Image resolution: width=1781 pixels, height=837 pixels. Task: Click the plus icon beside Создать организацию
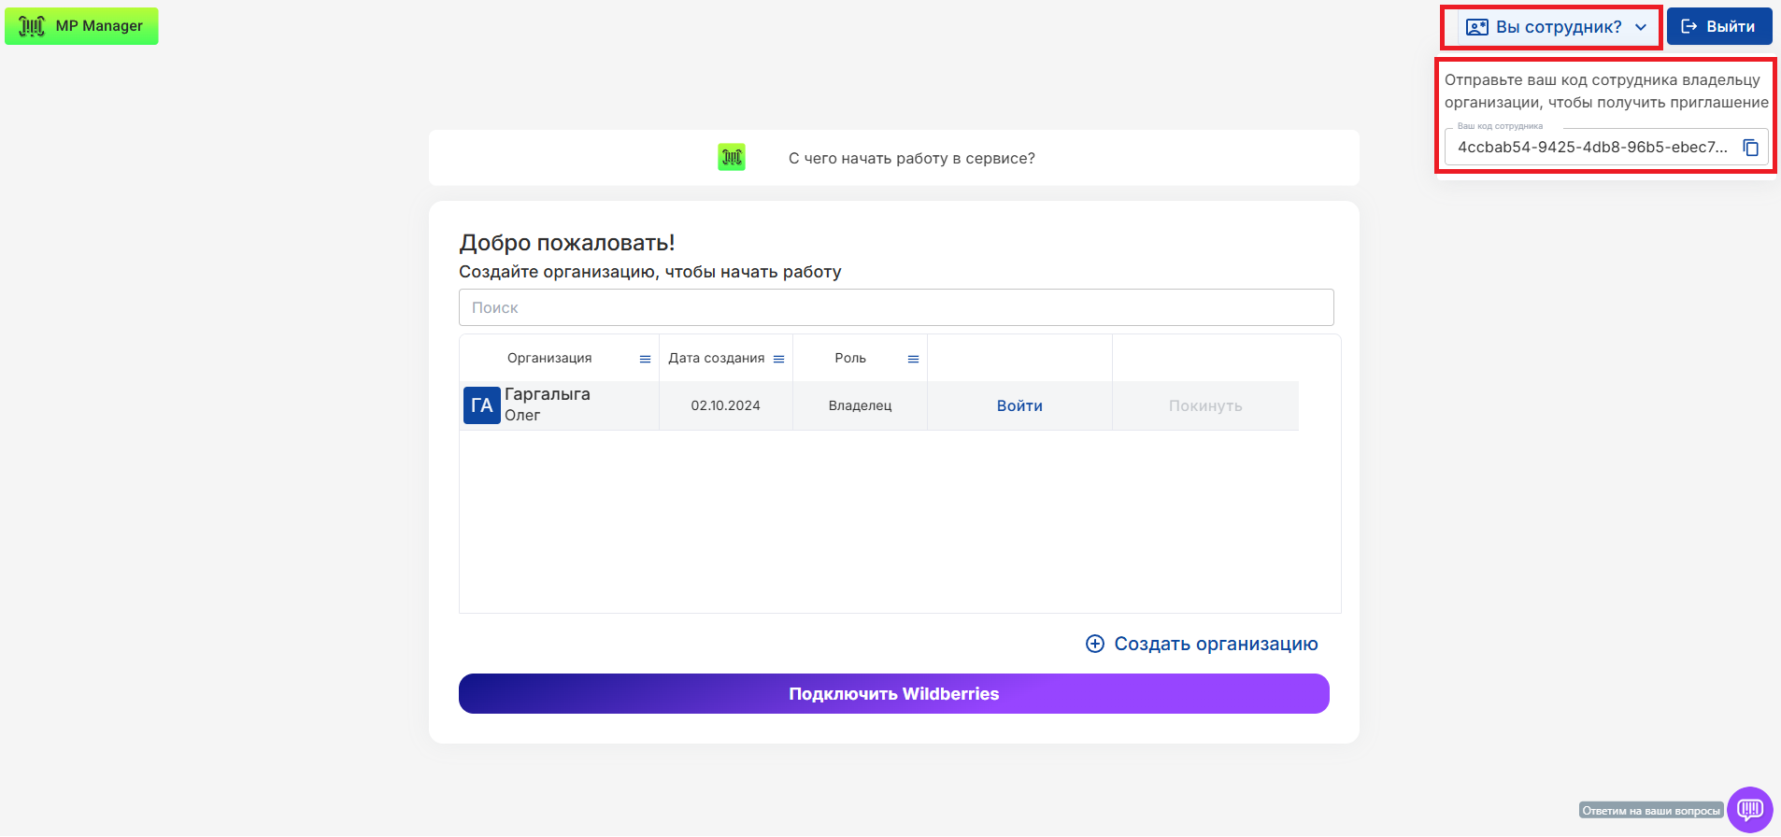1094,644
